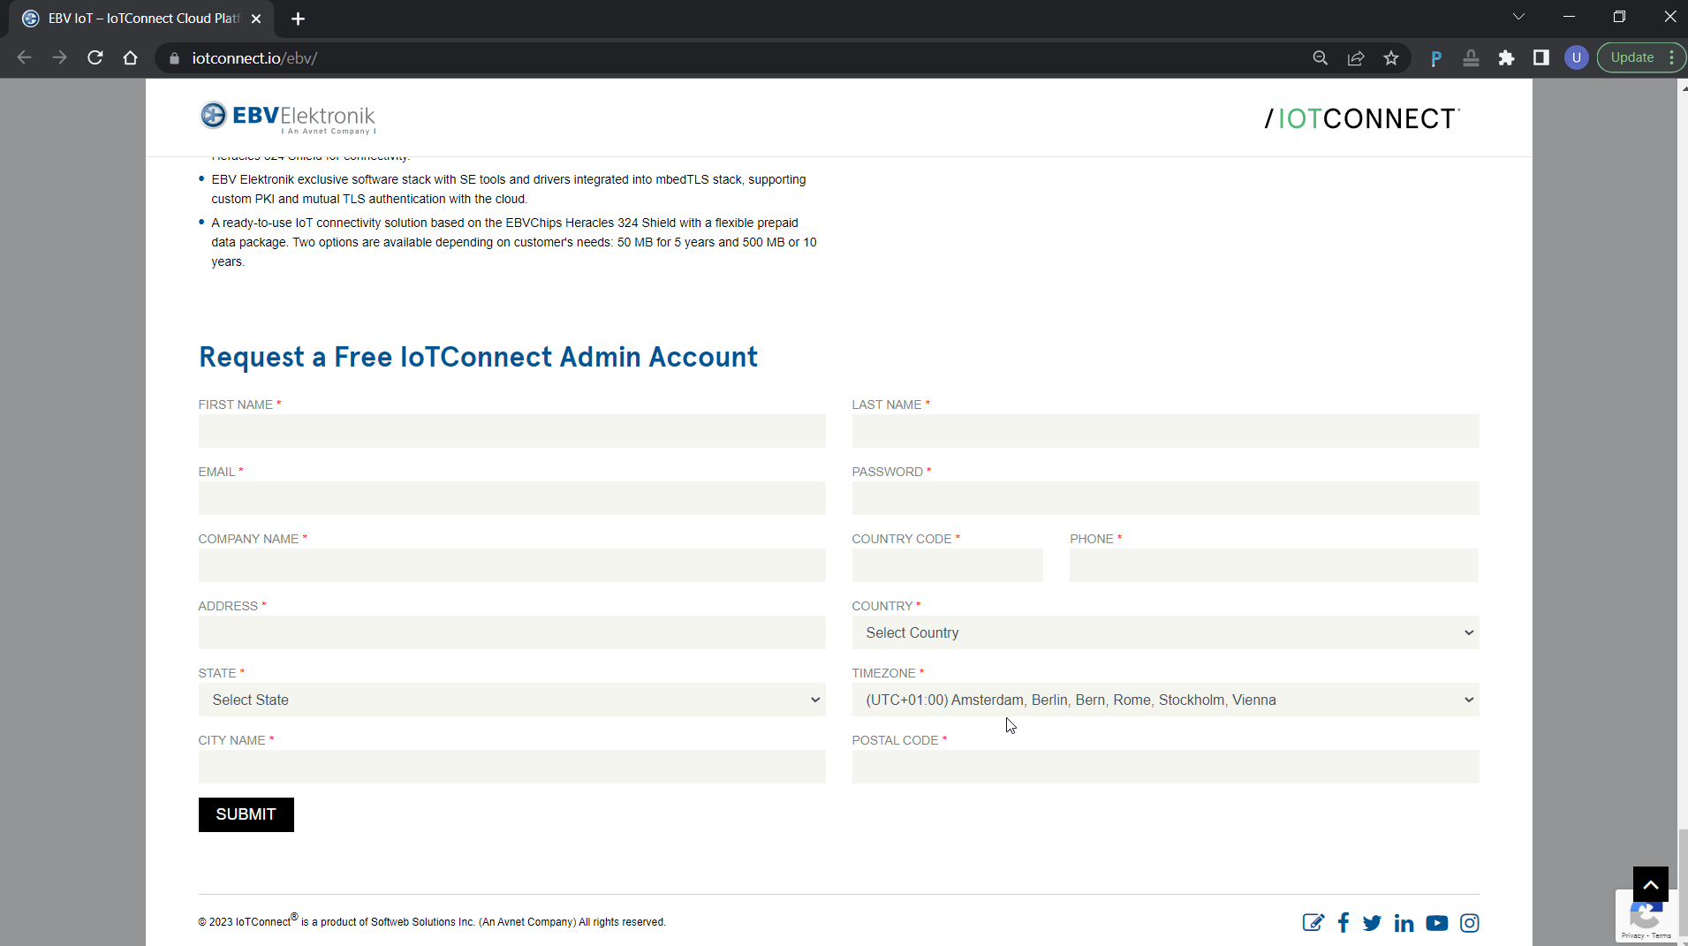Open the YouTube icon in footer

click(1436, 923)
